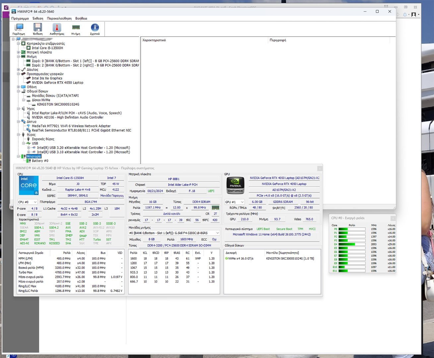Click the speaker icon beside Ήχος
434x358 pixels.
tap(23, 108)
